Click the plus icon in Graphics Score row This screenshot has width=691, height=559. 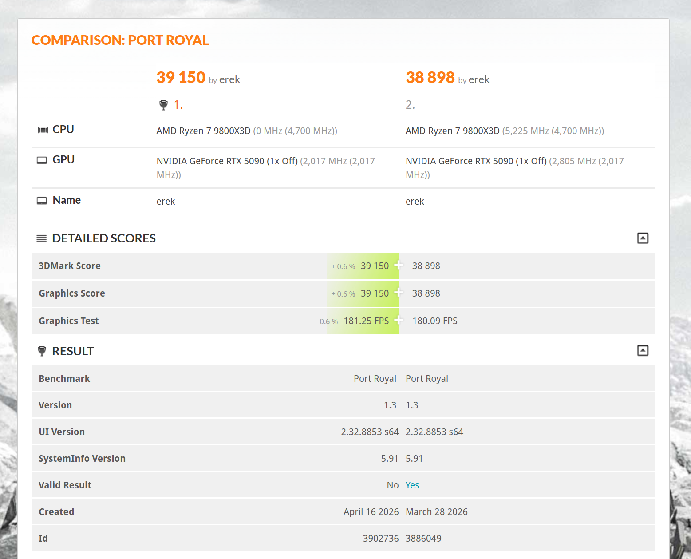coord(398,293)
